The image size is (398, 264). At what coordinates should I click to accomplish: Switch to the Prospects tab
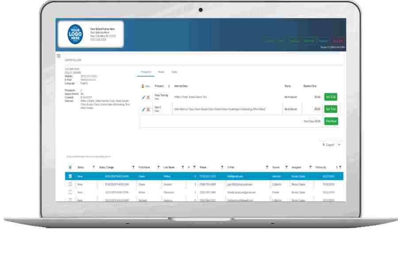click(145, 72)
